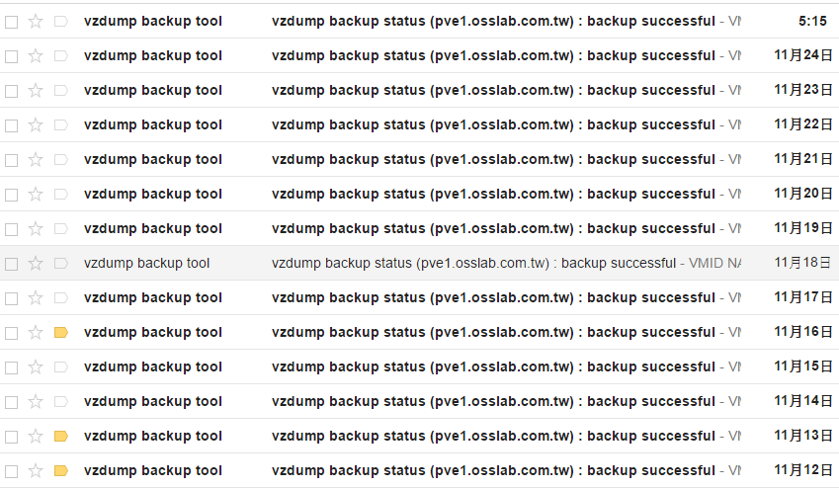Mark the 11月23日 email as important

[60, 90]
